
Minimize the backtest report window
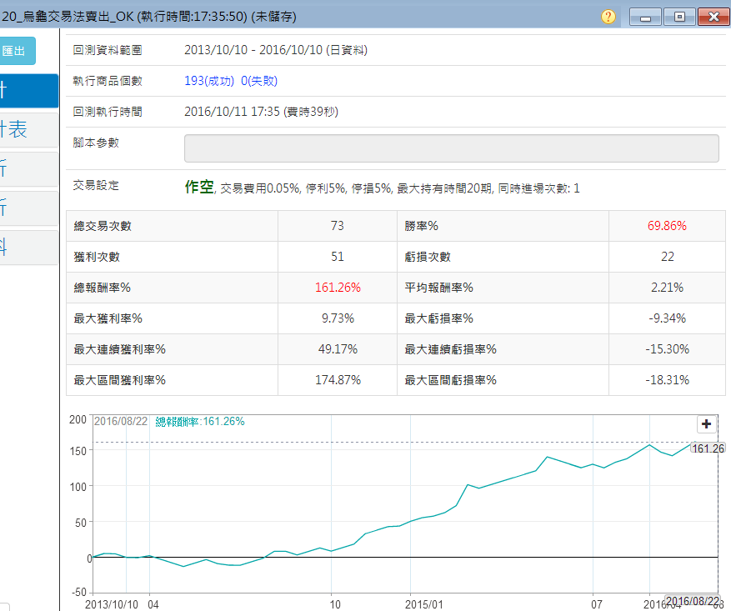(x=645, y=16)
